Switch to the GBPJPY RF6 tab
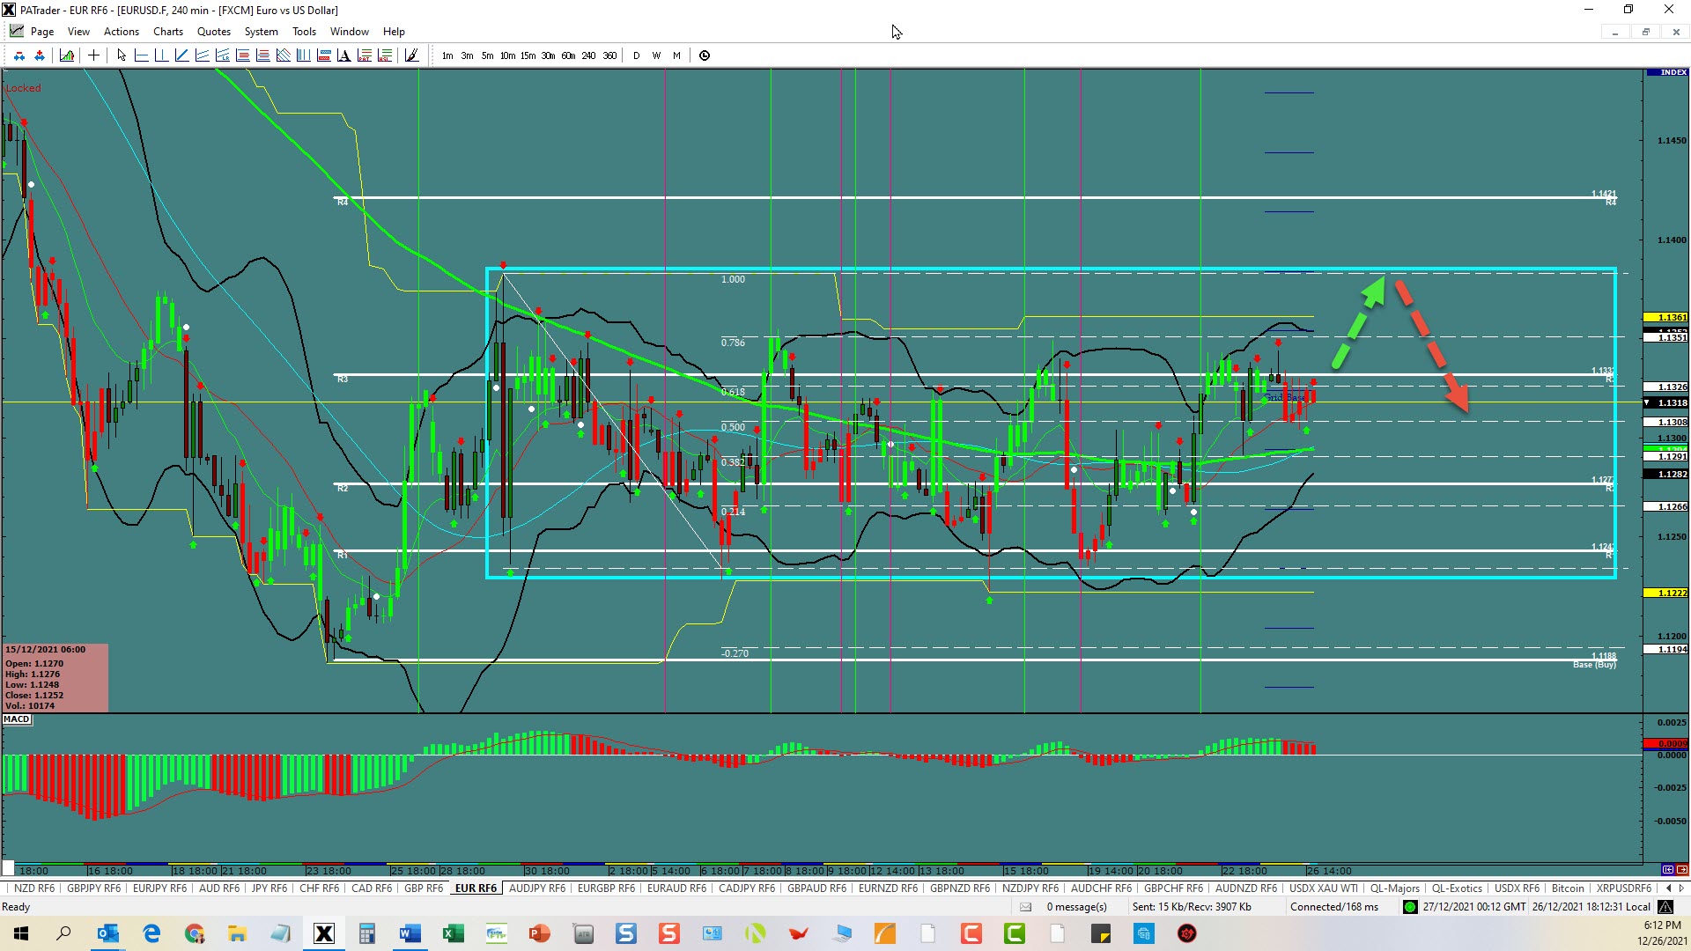 pyautogui.click(x=94, y=888)
